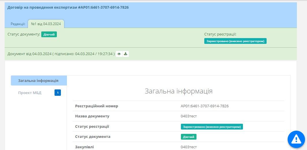Select the registration number value in the table
Image resolution: width=307 pixels, height=150 pixels.
(205, 106)
